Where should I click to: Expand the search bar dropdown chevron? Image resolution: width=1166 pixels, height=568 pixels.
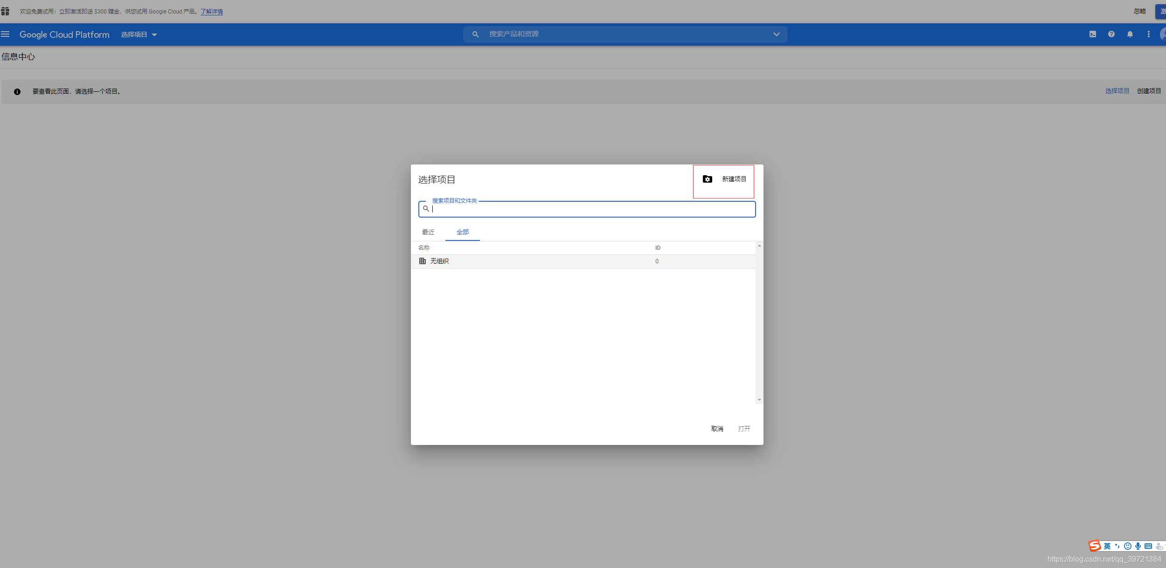777,34
